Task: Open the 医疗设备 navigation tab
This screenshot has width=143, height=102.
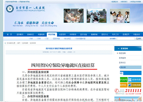Action: point(84,34)
